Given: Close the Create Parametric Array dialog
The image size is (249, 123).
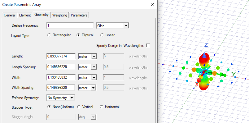Looking at the screenshot, I should pos(153,4).
